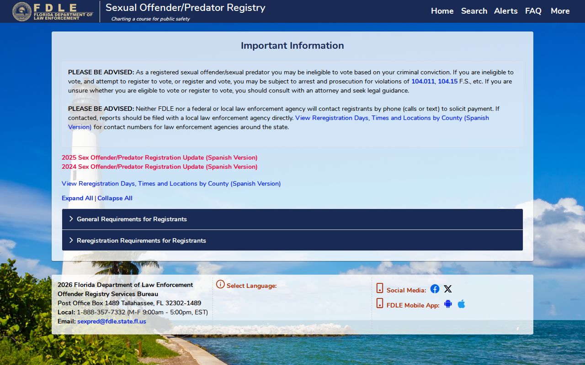Click the phone icon beside FDLE Mobile App
Screen dimensions: 585x365
pyautogui.click(x=380, y=303)
